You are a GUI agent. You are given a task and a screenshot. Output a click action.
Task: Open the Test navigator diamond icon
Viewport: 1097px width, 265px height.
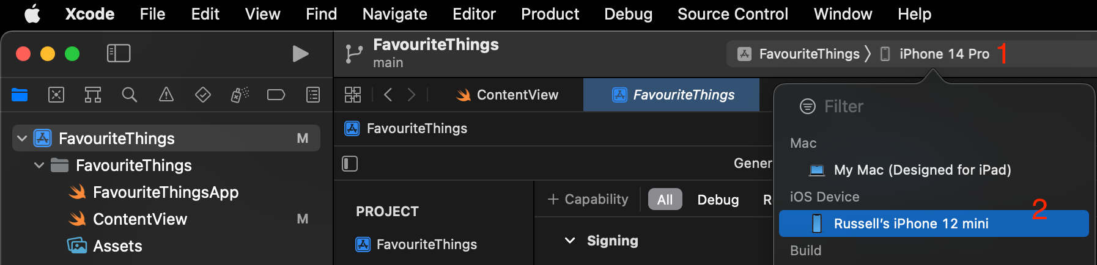tap(203, 95)
